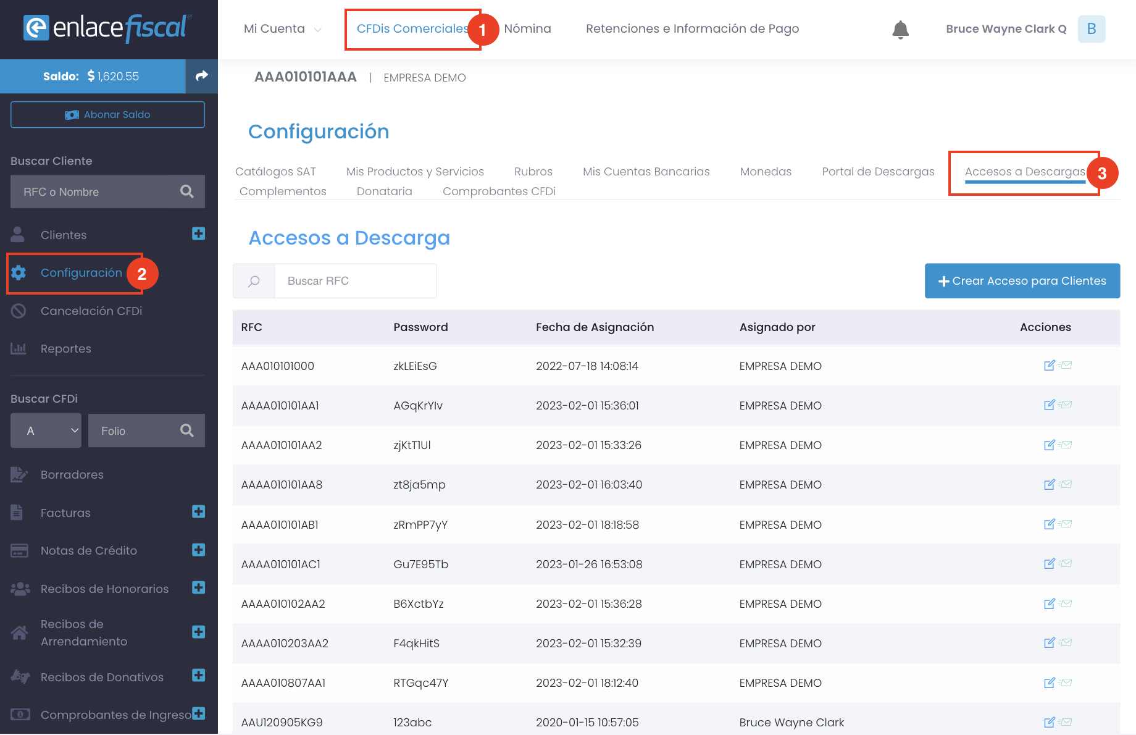Click the plus icon next to Clientes
The image size is (1136, 735).
coord(198,234)
